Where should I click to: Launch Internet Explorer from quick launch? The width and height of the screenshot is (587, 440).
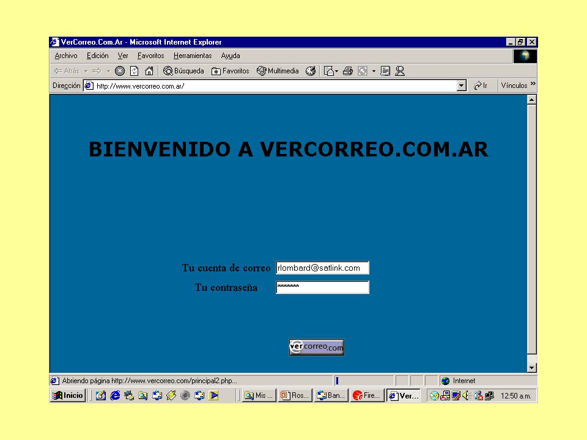tap(115, 395)
